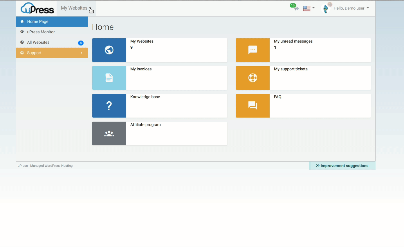Click the Demo user avatar image

tap(326, 9)
